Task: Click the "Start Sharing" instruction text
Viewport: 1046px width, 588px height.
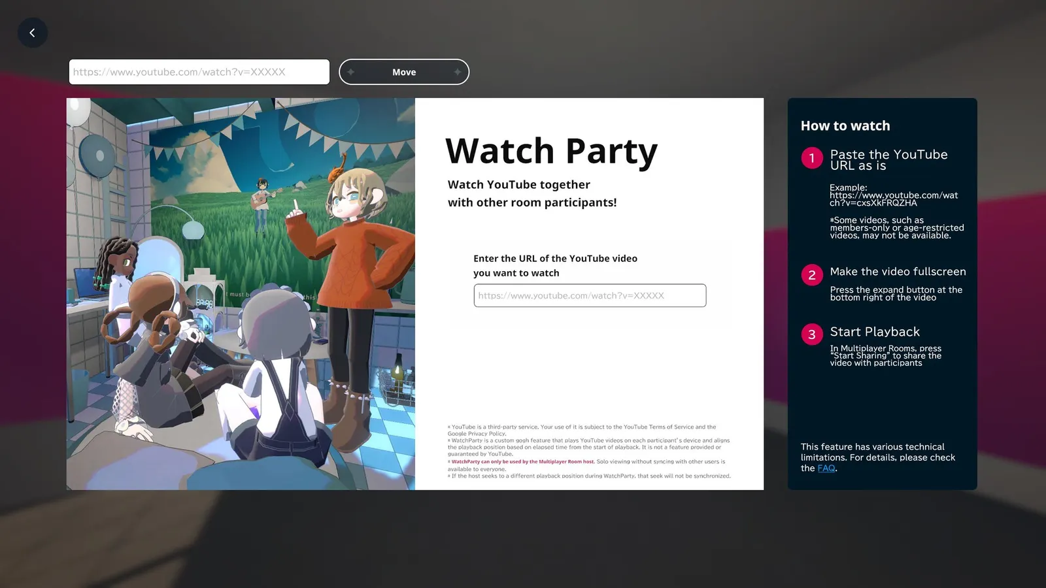Action: (886, 355)
